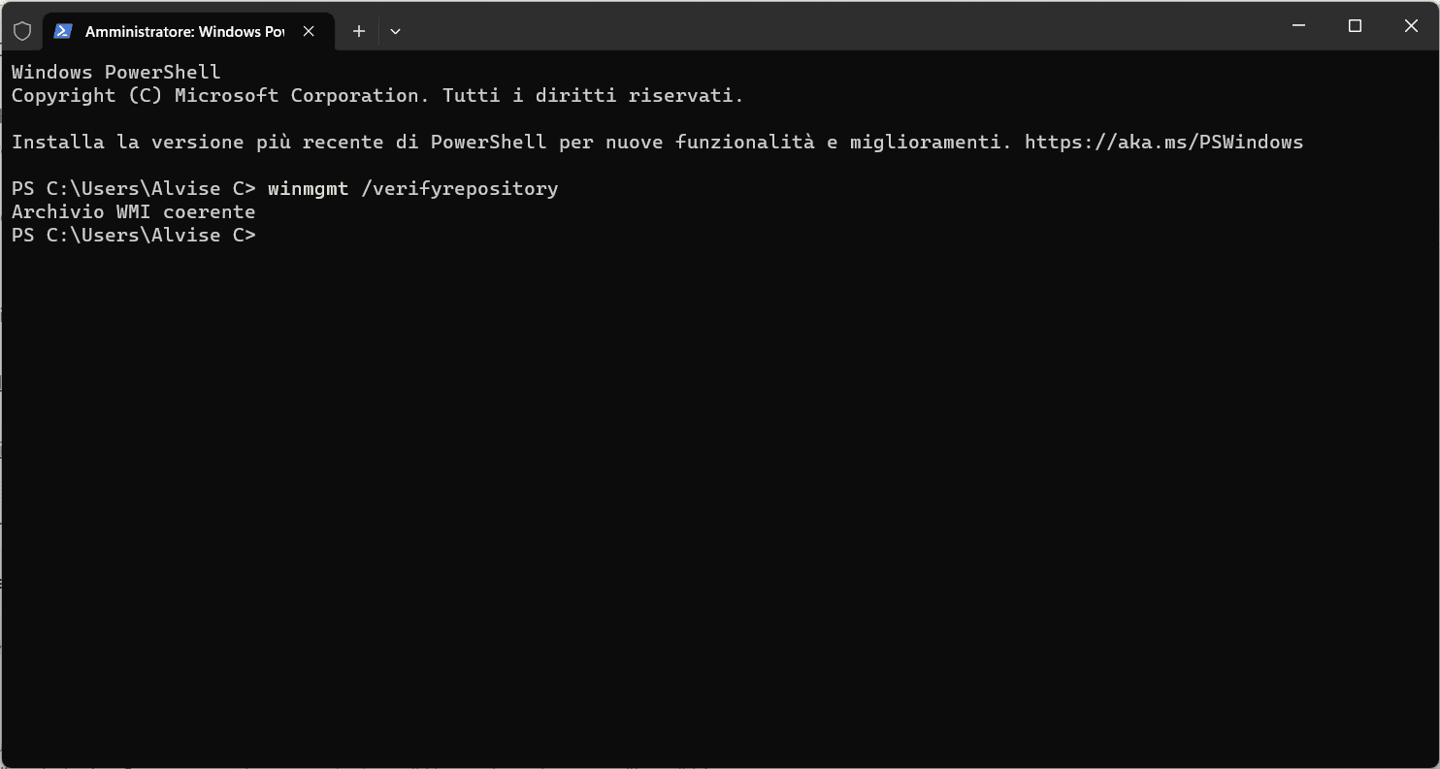Select the Amministratore: Windows PowerShell tab title
The image size is (1440, 769).
coord(184,31)
